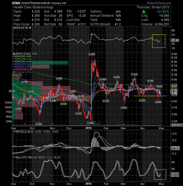
Task: Click the EMA(100) 4.49 legend entry
Action: click(x=22, y=69)
